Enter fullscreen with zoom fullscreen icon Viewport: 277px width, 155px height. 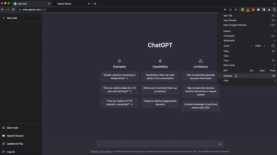click(273, 46)
